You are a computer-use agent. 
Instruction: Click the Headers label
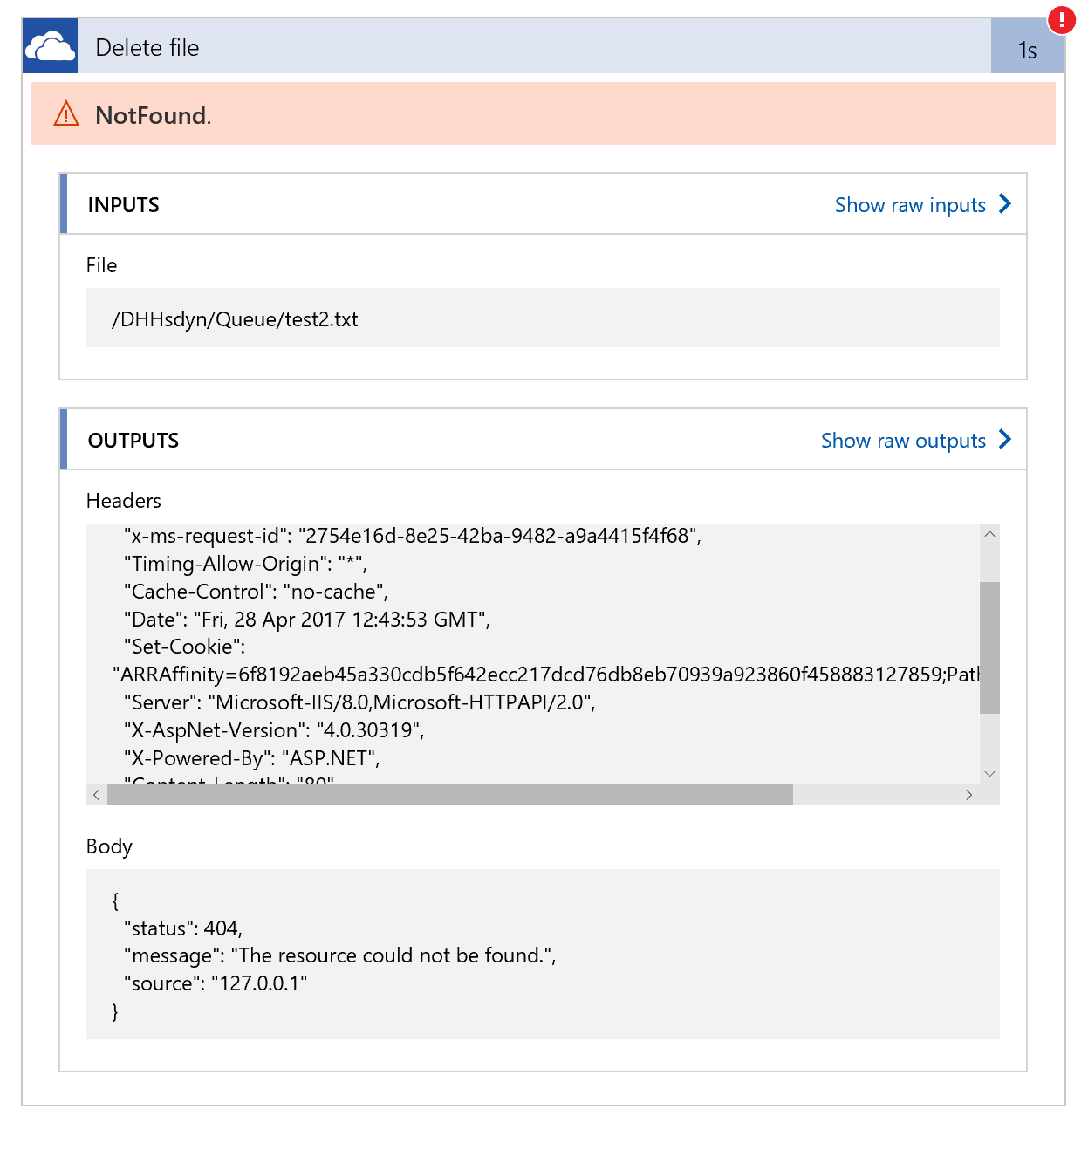tap(124, 501)
